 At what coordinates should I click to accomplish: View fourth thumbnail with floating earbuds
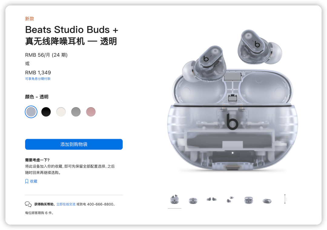point(230,199)
